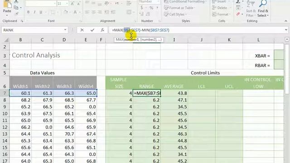Open the Cell Styles gallery
The height and width of the screenshot is (163, 290).
tap(175, 14)
